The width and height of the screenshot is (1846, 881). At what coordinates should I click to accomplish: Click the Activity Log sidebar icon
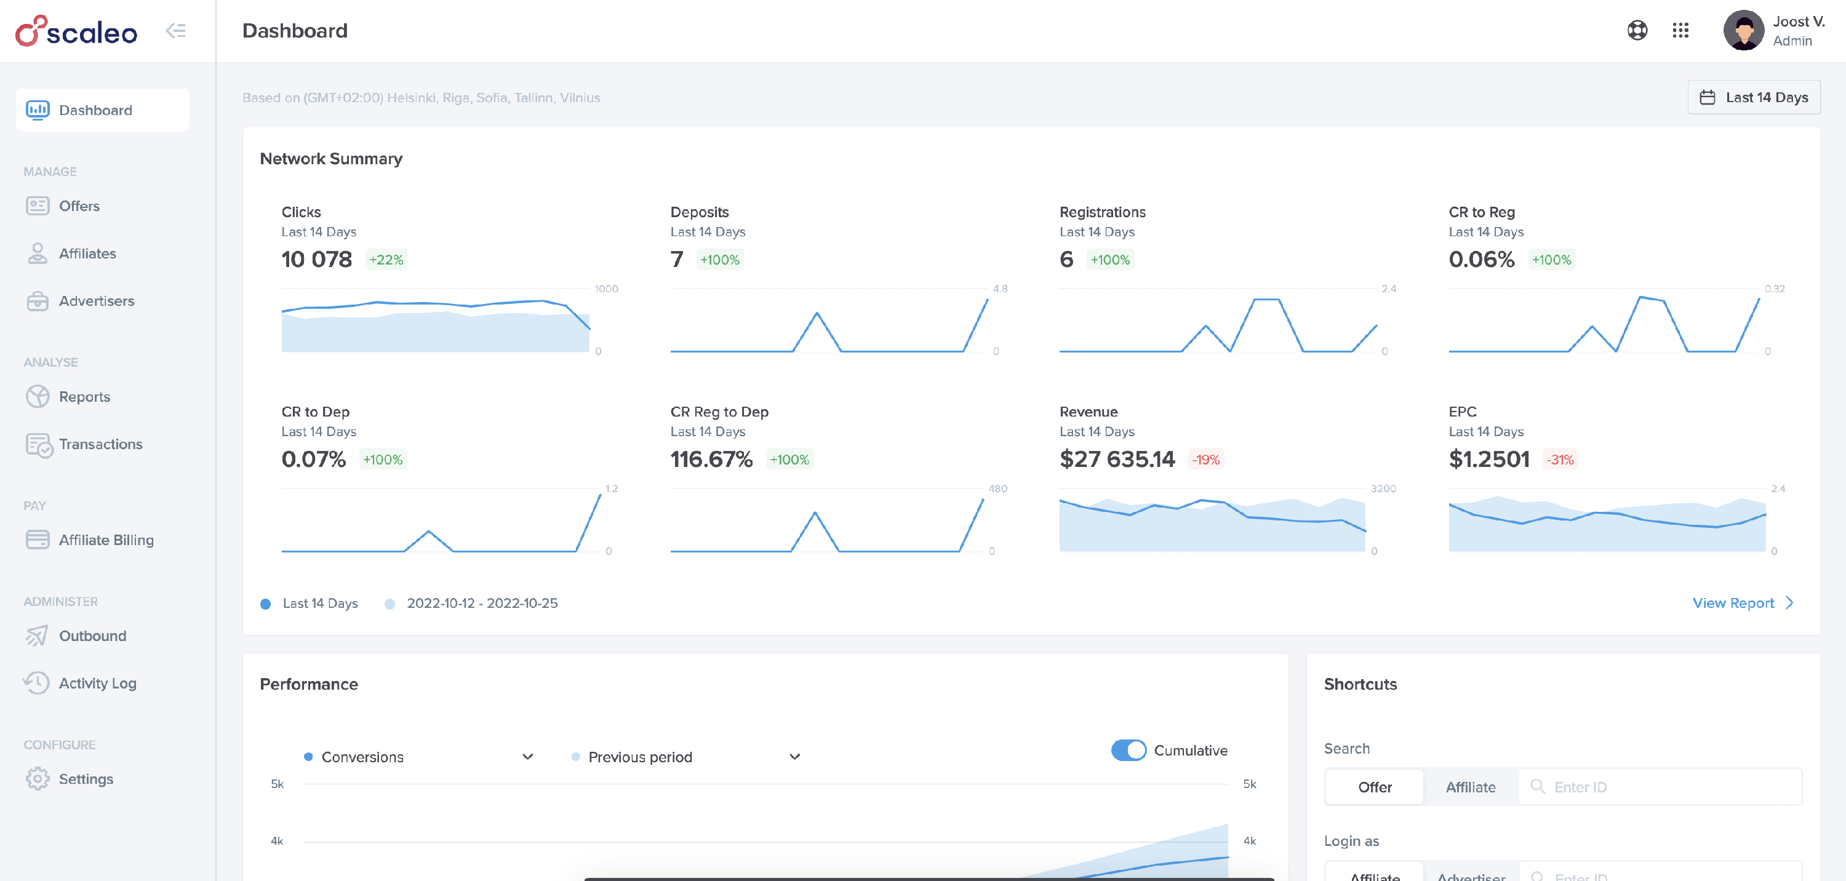click(x=36, y=682)
